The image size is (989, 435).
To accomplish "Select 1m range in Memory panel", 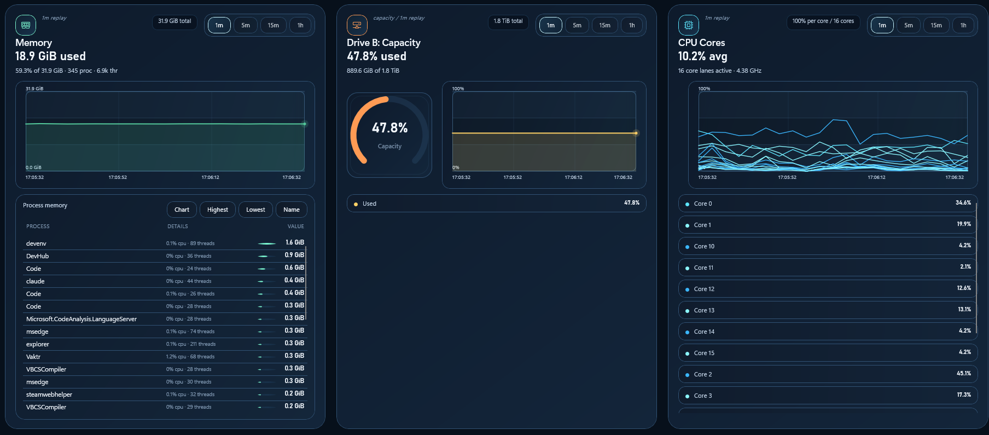I will pyautogui.click(x=219, y=25).
